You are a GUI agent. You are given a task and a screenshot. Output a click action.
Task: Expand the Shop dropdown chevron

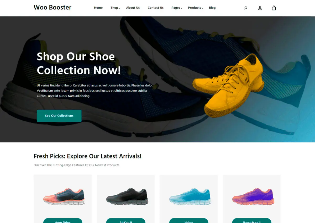pos(119,8)
